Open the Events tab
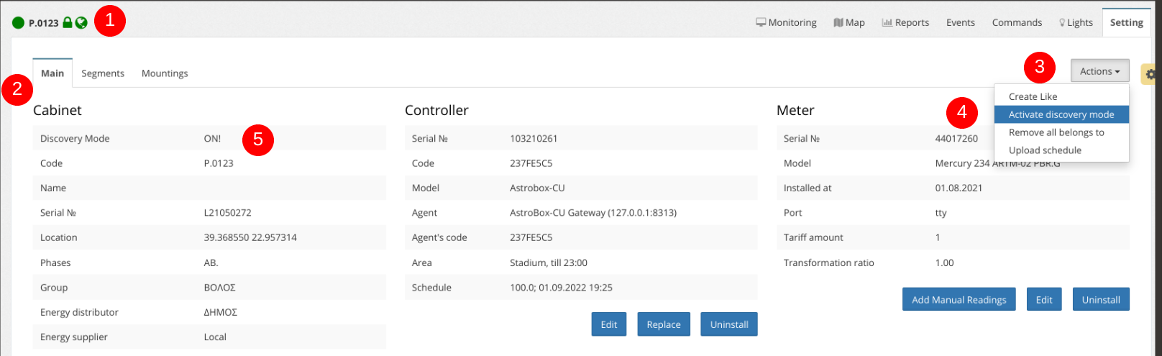Screen dimensions: 1162x356 tap(960, 22)
